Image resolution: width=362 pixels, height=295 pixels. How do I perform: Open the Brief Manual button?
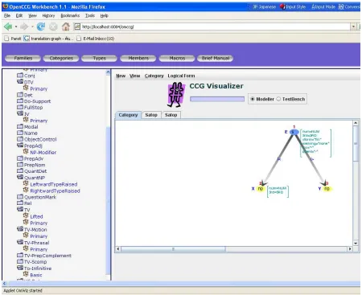pos(216,58)
